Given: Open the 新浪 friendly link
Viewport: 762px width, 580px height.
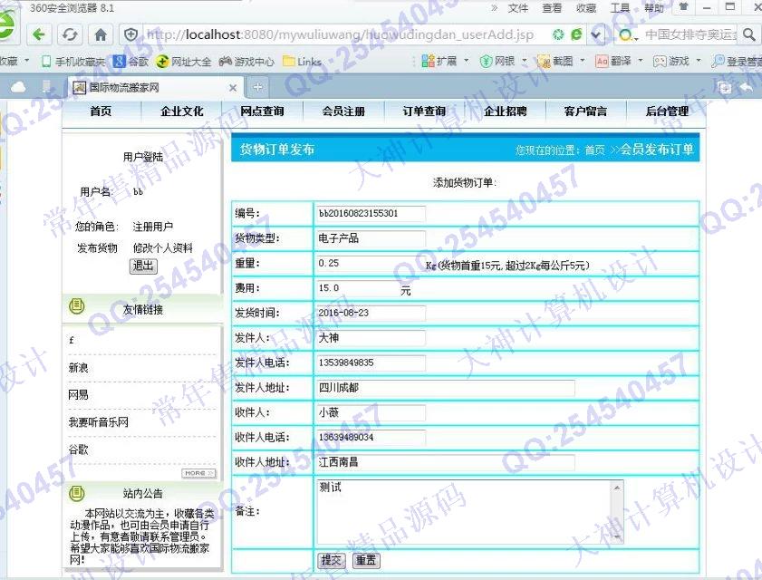Looking at the screenshot, I should click(78, 368).
